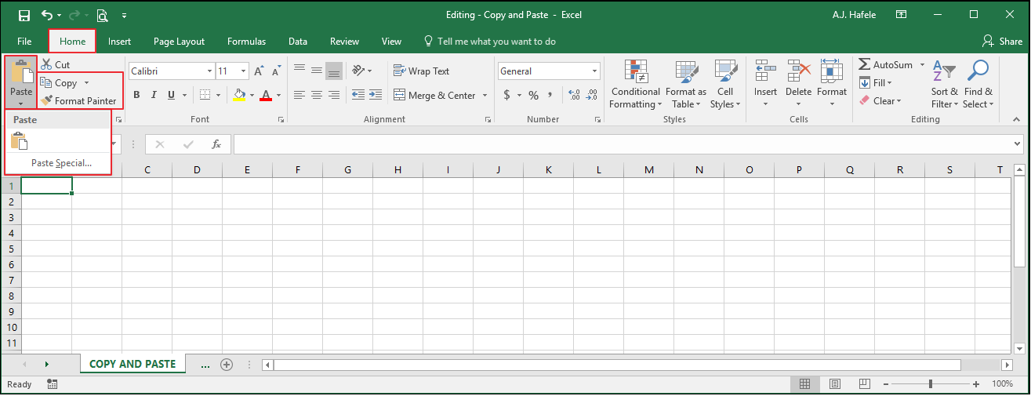Switch to the Formulas tab

pyautogui.click(x=246, y=42)
